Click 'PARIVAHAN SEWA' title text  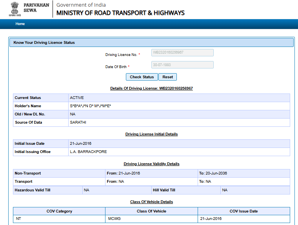[x=36, y=7]
